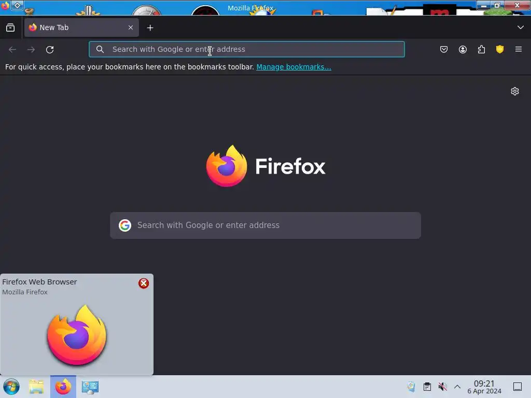Image resolution: width=531 pixels, height=398 pixels.
Task: Close the New Tab tab
Action: tap(131, 28)
